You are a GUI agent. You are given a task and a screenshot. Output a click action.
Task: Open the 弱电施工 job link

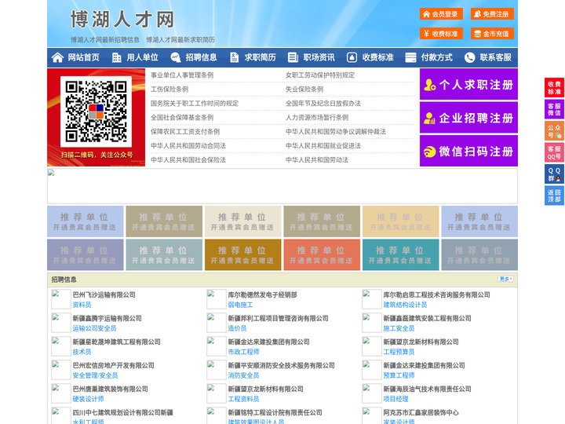(x=240, y=305)
